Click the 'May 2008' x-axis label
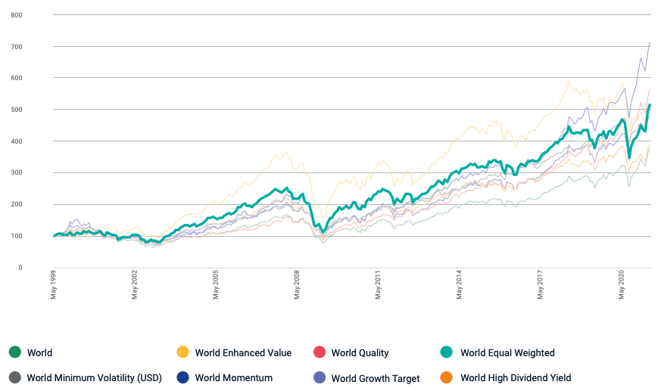 (296, 285)
